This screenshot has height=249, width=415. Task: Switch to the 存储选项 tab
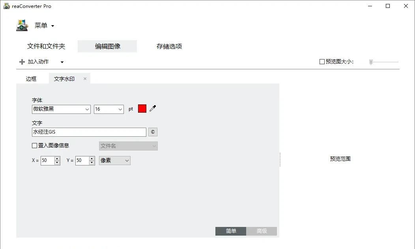[x=169, y=46]
